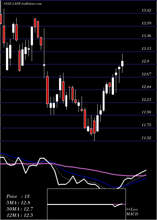Select the 12.67 price axis label

[146, 74]
